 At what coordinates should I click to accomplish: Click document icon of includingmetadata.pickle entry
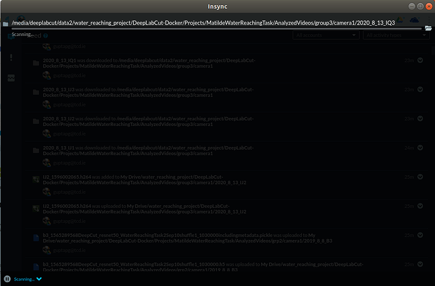click(36, 237)
